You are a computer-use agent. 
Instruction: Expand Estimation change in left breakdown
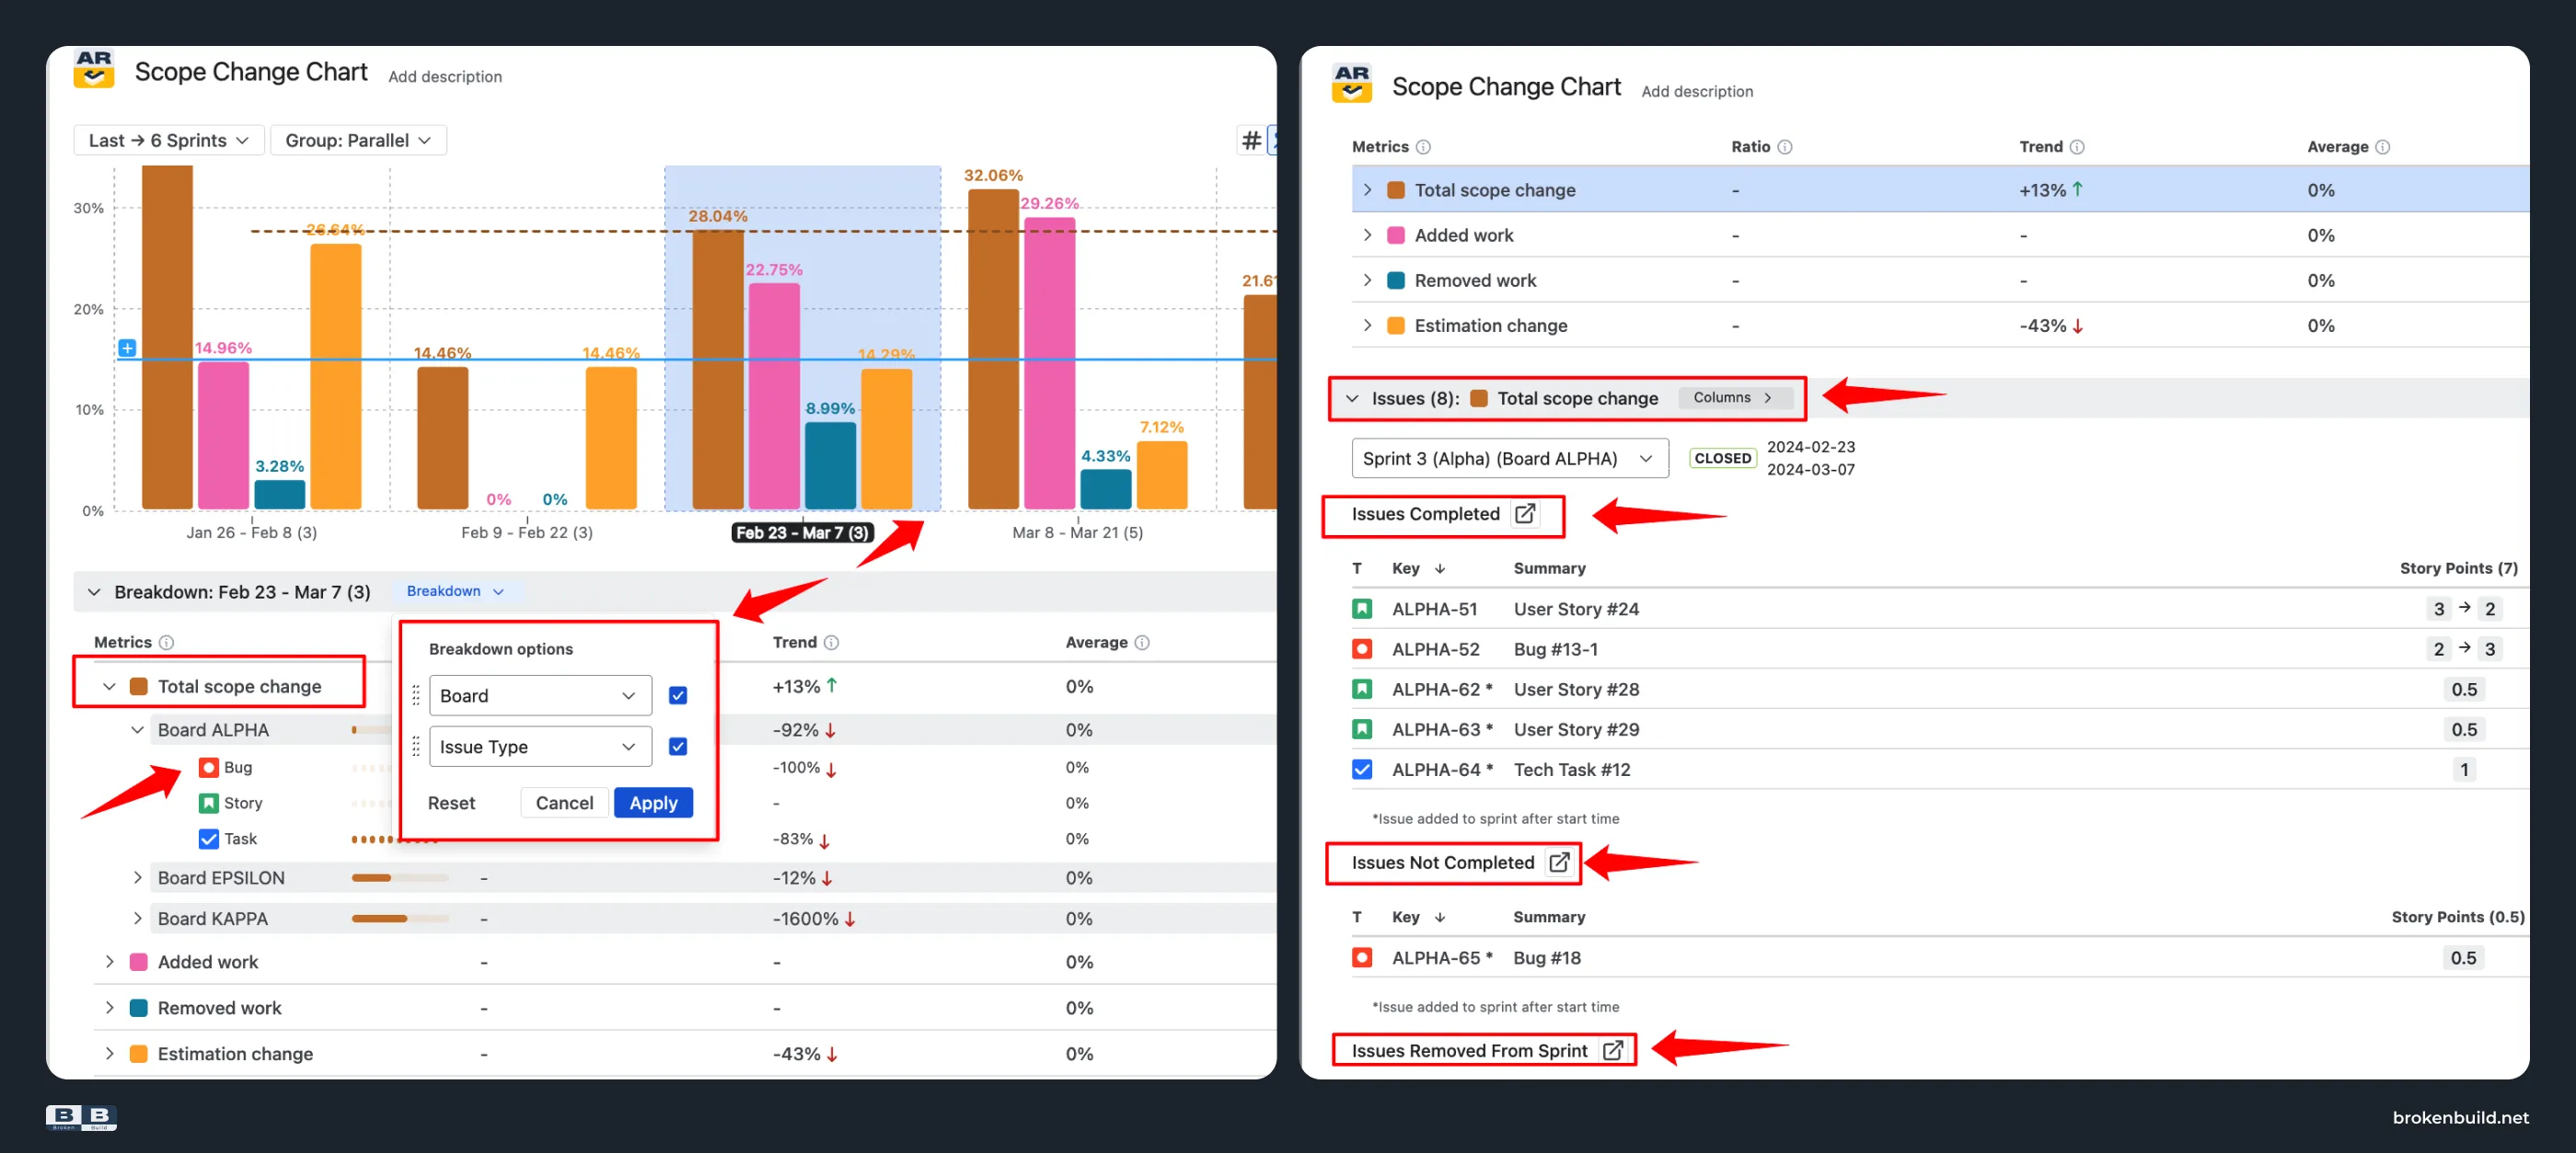pos(109,1054)
